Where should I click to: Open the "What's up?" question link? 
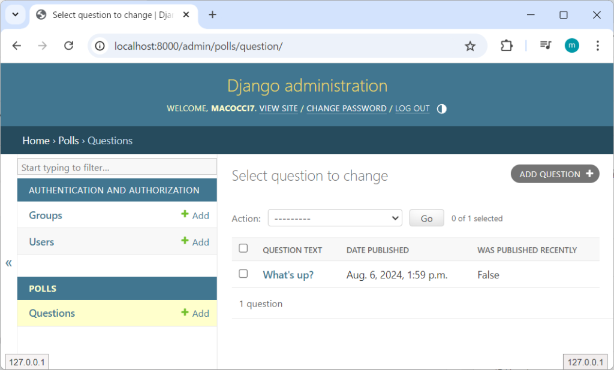coord(288,275)
